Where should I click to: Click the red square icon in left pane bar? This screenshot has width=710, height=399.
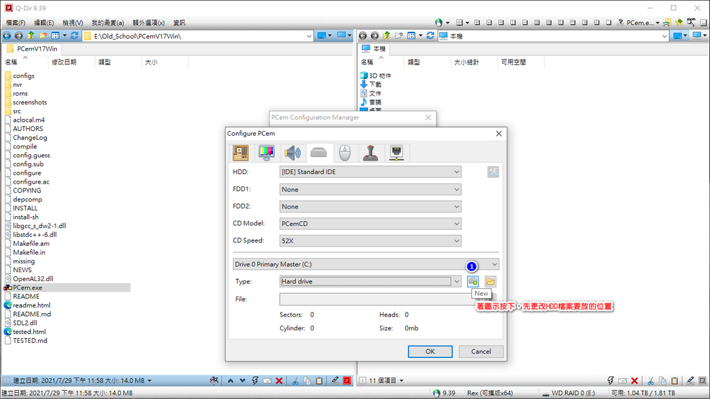pyautogui.click(x=347, y=381)
